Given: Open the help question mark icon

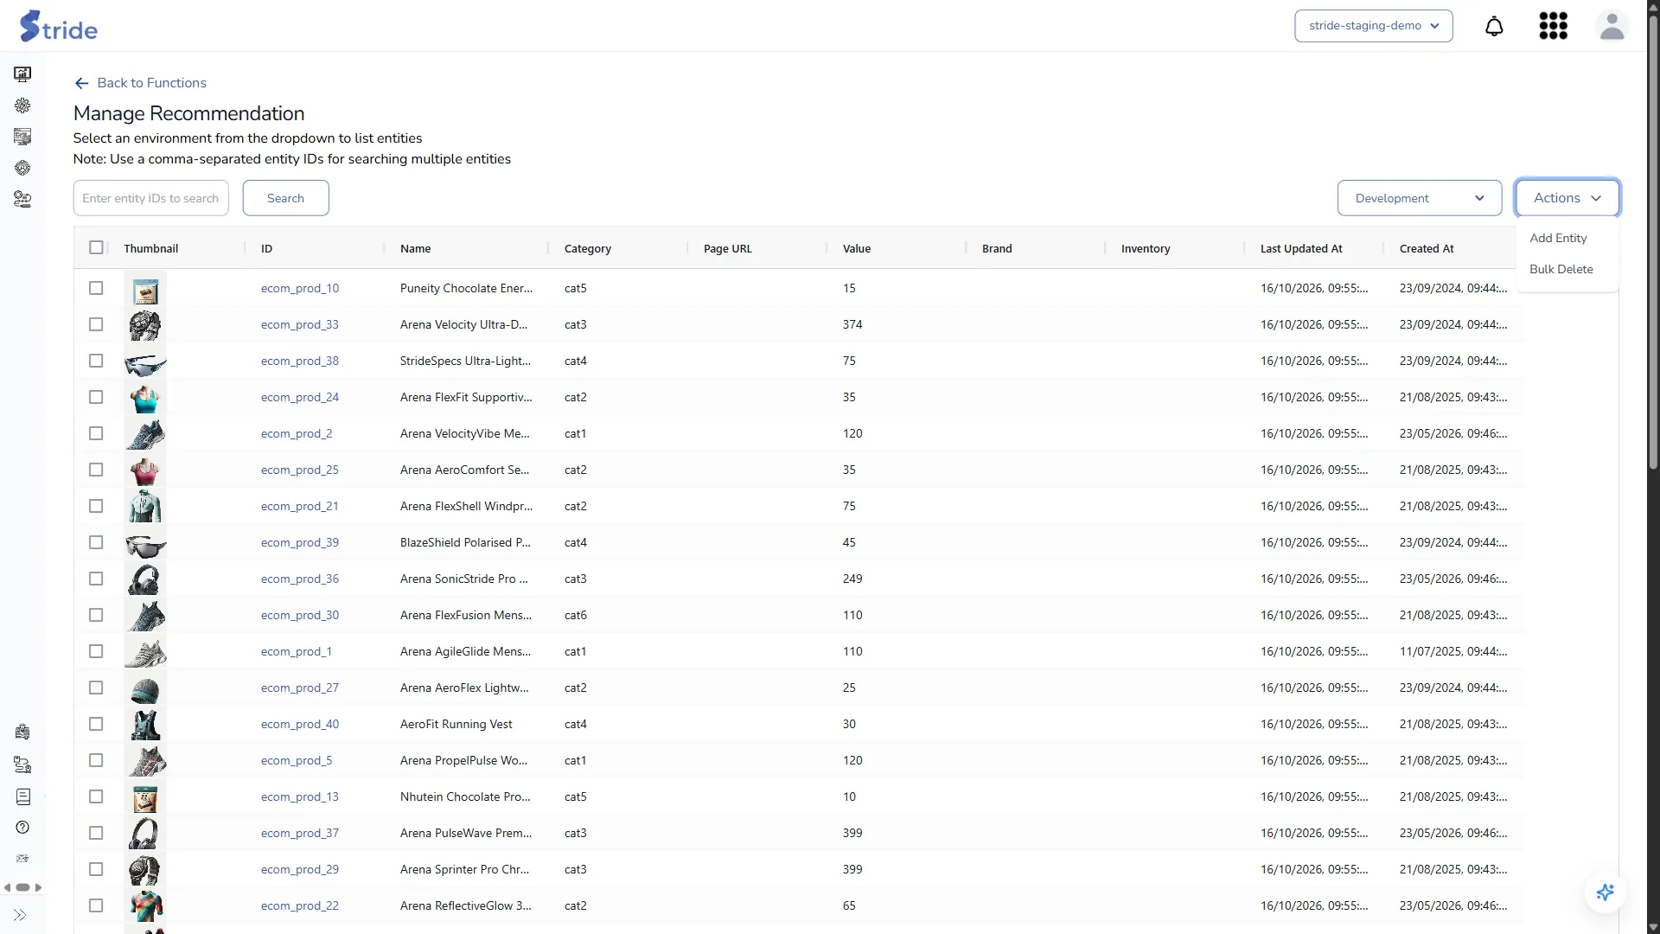Looking at the screenshot, I should point(22,828).
